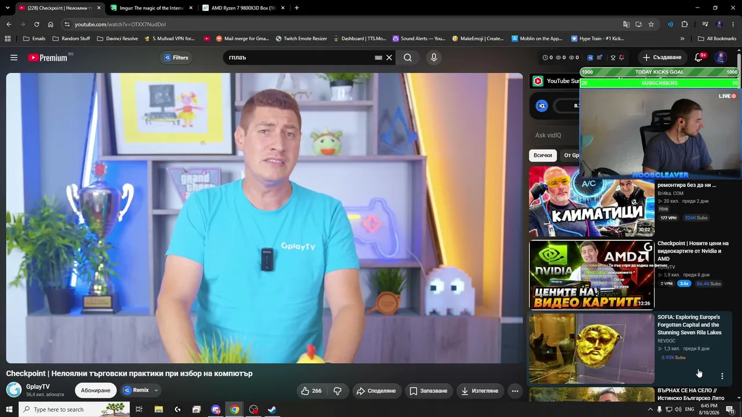This screenshot has width=742, height=417.
Task: Click the Споделяне share button
Action: [376, 391]
